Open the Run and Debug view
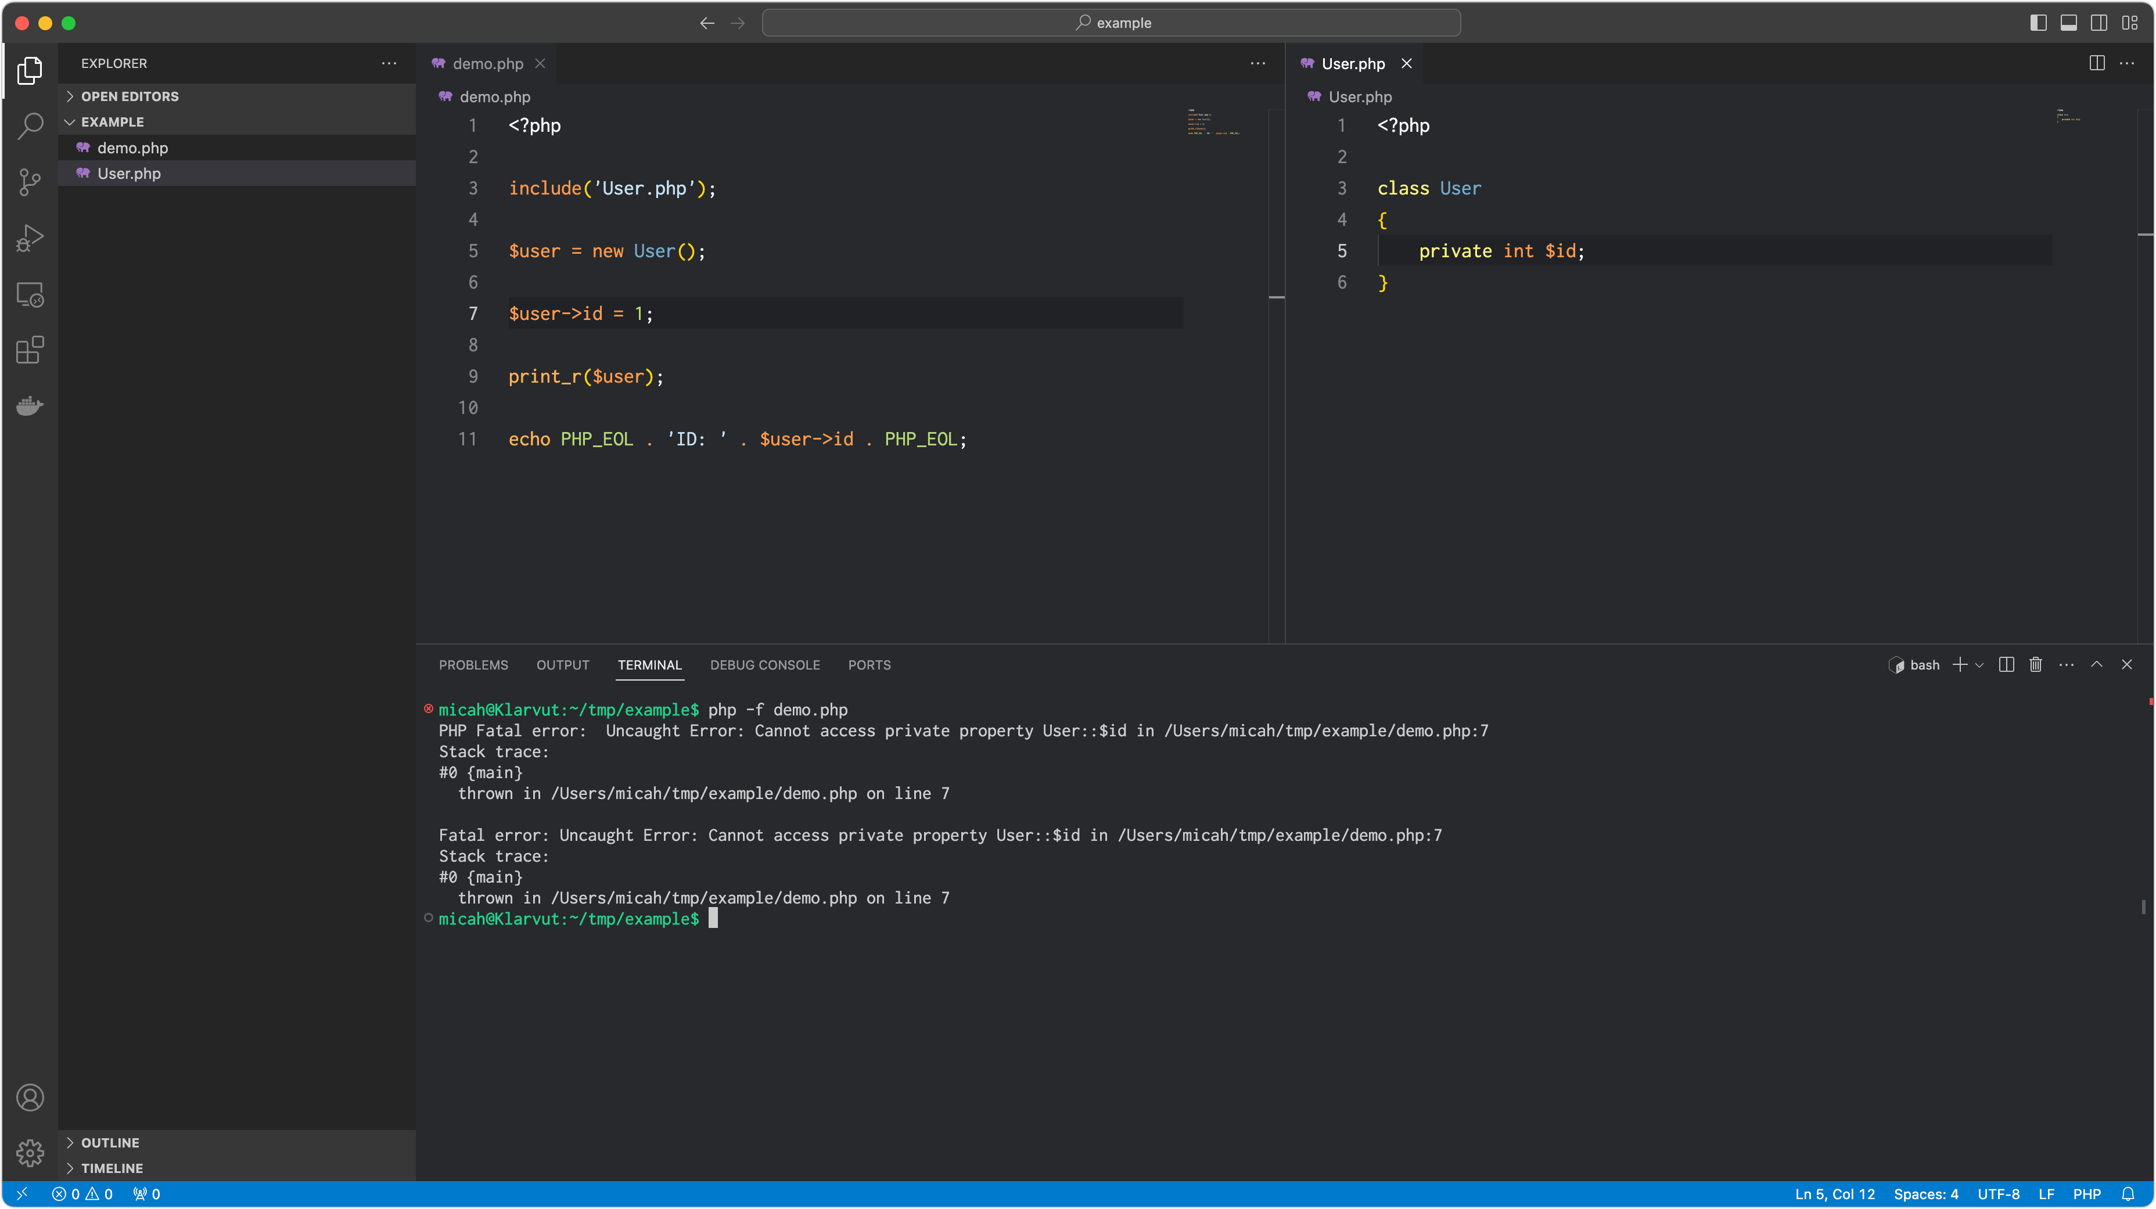Image resolution: width=2156 pixels, height=1209 pixels. pyautogui.click(x=30, y=238)
